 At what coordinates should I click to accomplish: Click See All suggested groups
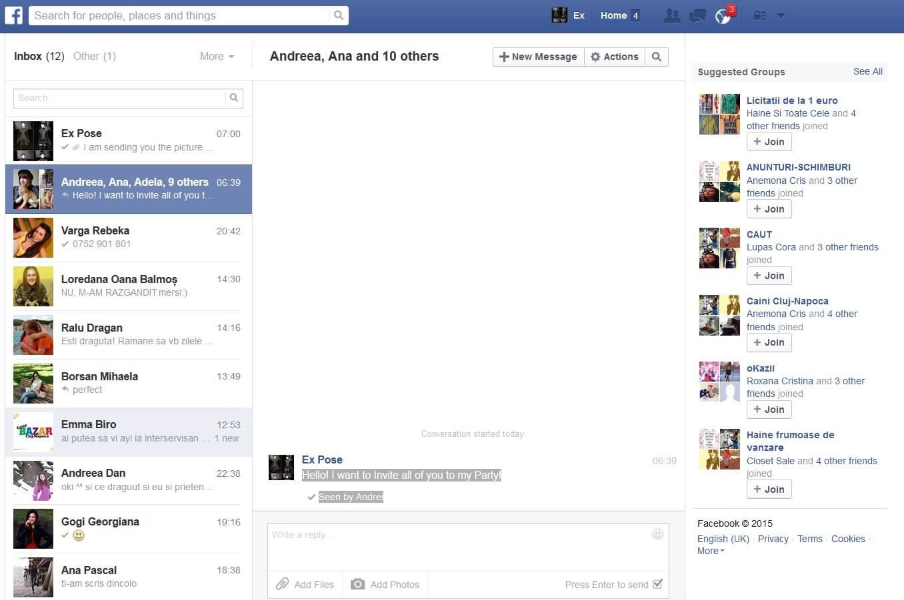click(x=868, y=71)
